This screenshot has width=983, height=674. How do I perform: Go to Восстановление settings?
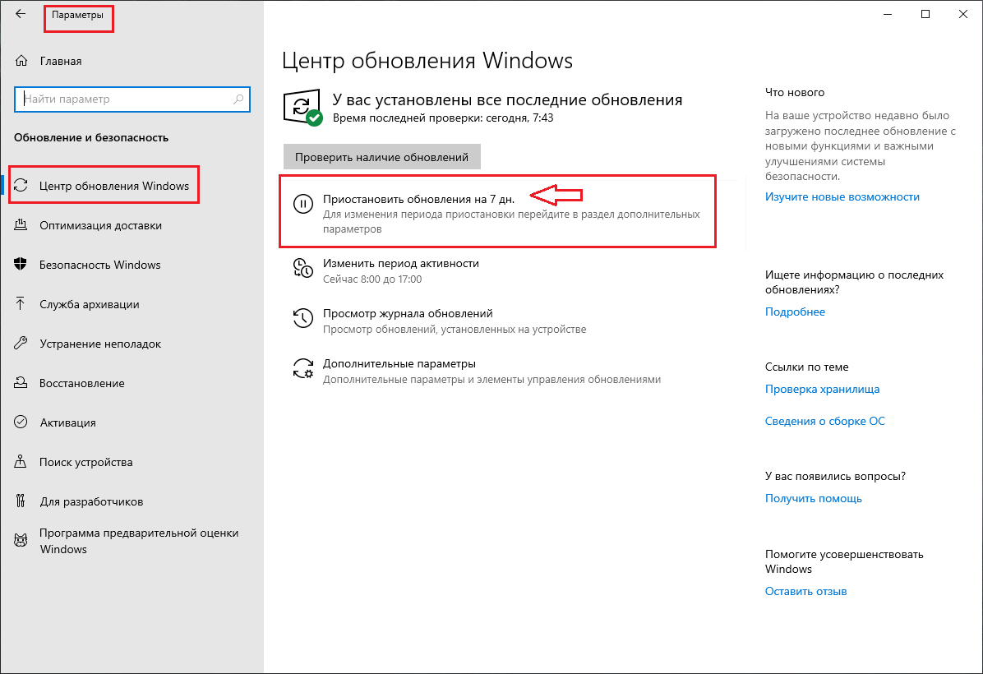(x=81, y=383)
